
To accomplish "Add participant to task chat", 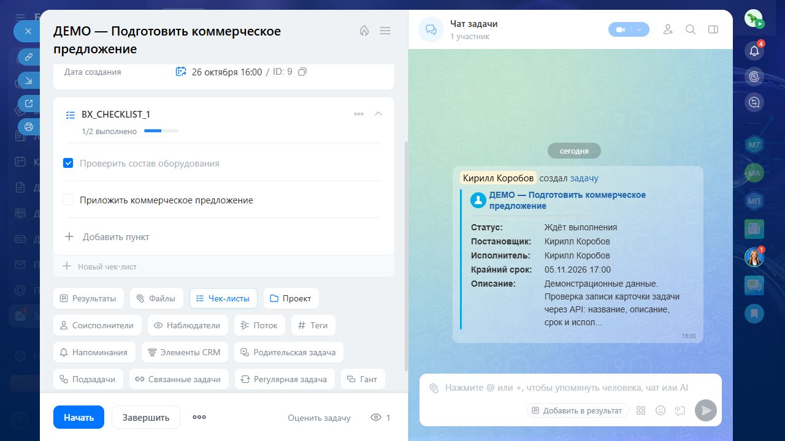I will (668, 29).
